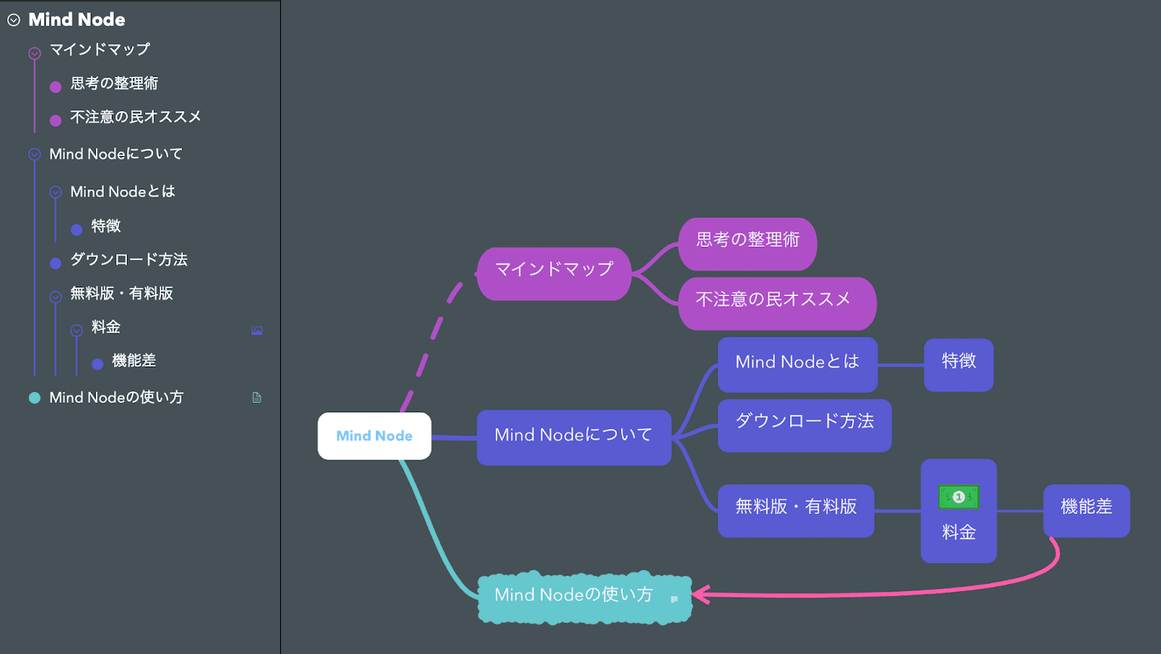Collapse Mind Nodeとは outline item
Image resolution: width=1161 pixels, height=654 pixels.
pyautogui.click(x=55, y=192)
